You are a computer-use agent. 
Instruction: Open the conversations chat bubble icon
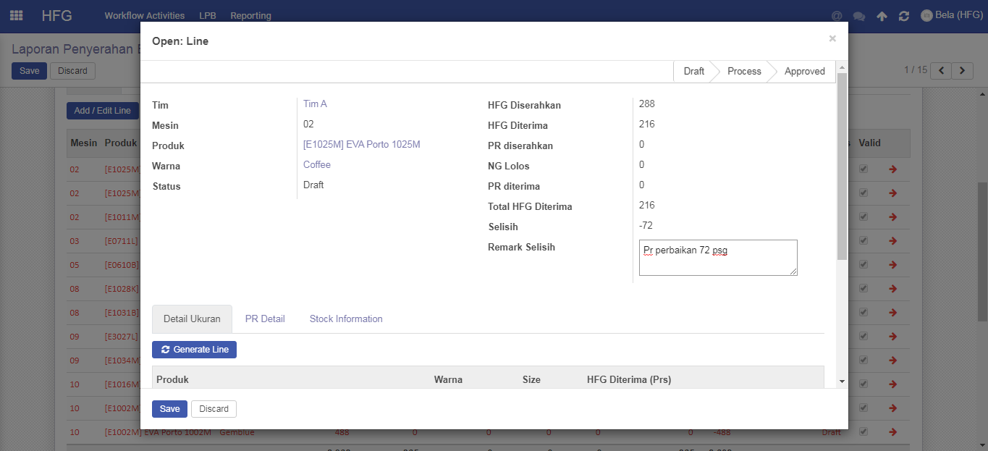[x=859, y=16]
